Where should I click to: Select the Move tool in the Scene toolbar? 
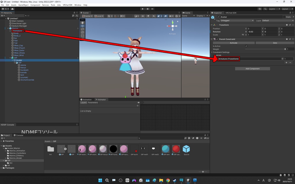click(x=82, y=26)
